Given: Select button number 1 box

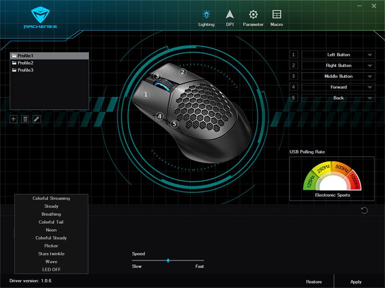Looking at the screenshot, I should 294,55.
